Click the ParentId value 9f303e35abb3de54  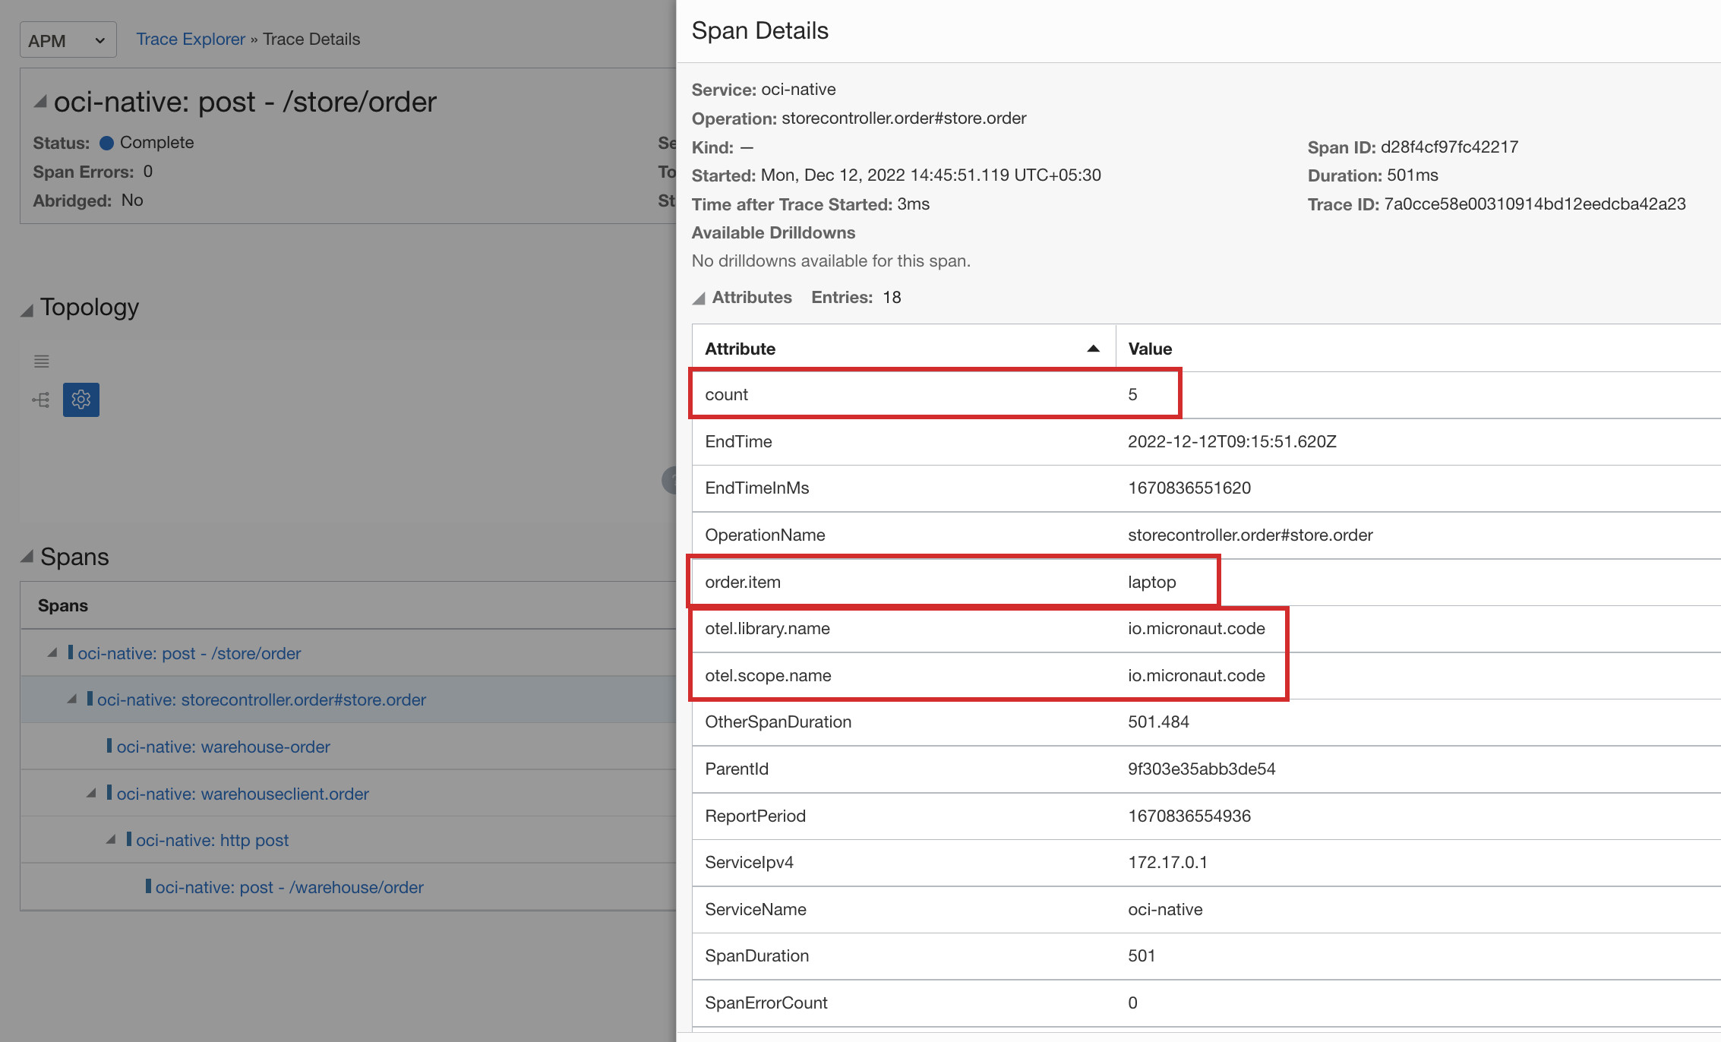[1201, 769]
